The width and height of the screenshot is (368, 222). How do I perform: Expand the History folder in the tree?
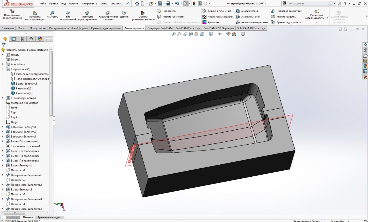click(3, 54)
